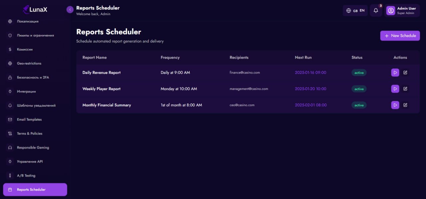This screenshot has width=426, height=199.
Task: Click the calendar icon beside Reports Scheduler
Action: (10, 190)
